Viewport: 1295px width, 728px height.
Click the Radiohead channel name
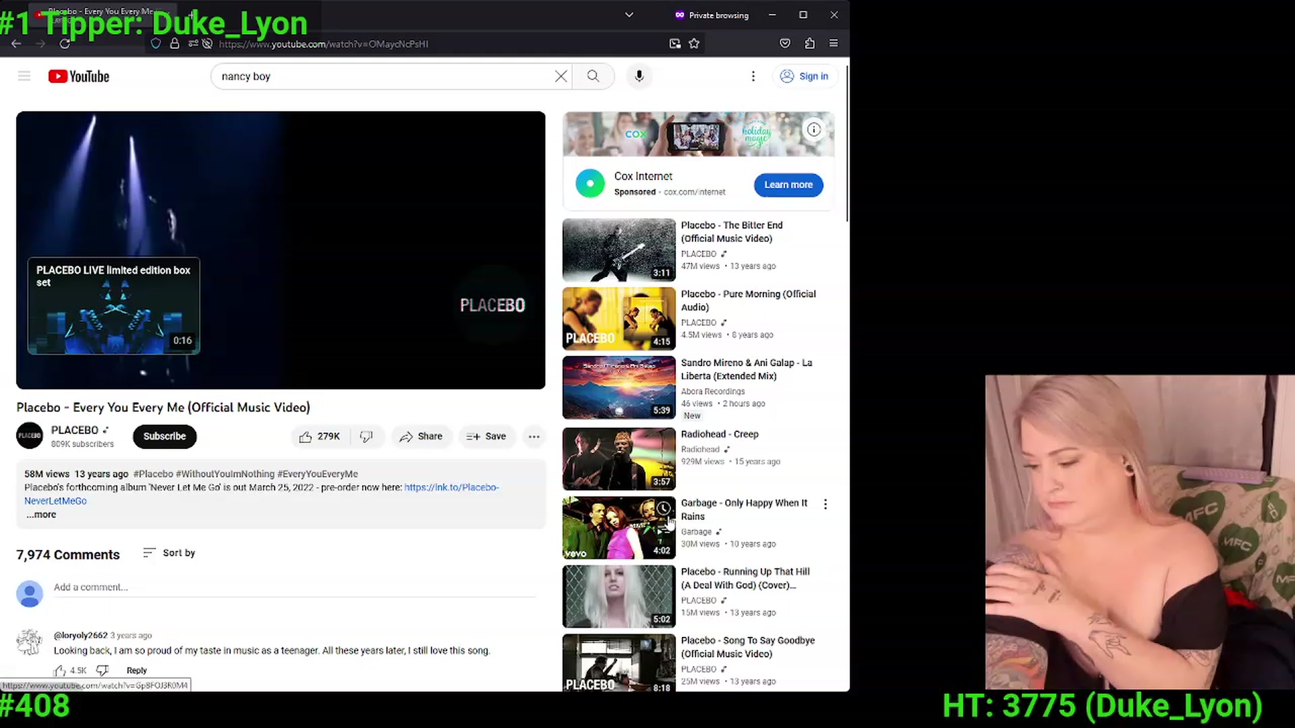700,450
